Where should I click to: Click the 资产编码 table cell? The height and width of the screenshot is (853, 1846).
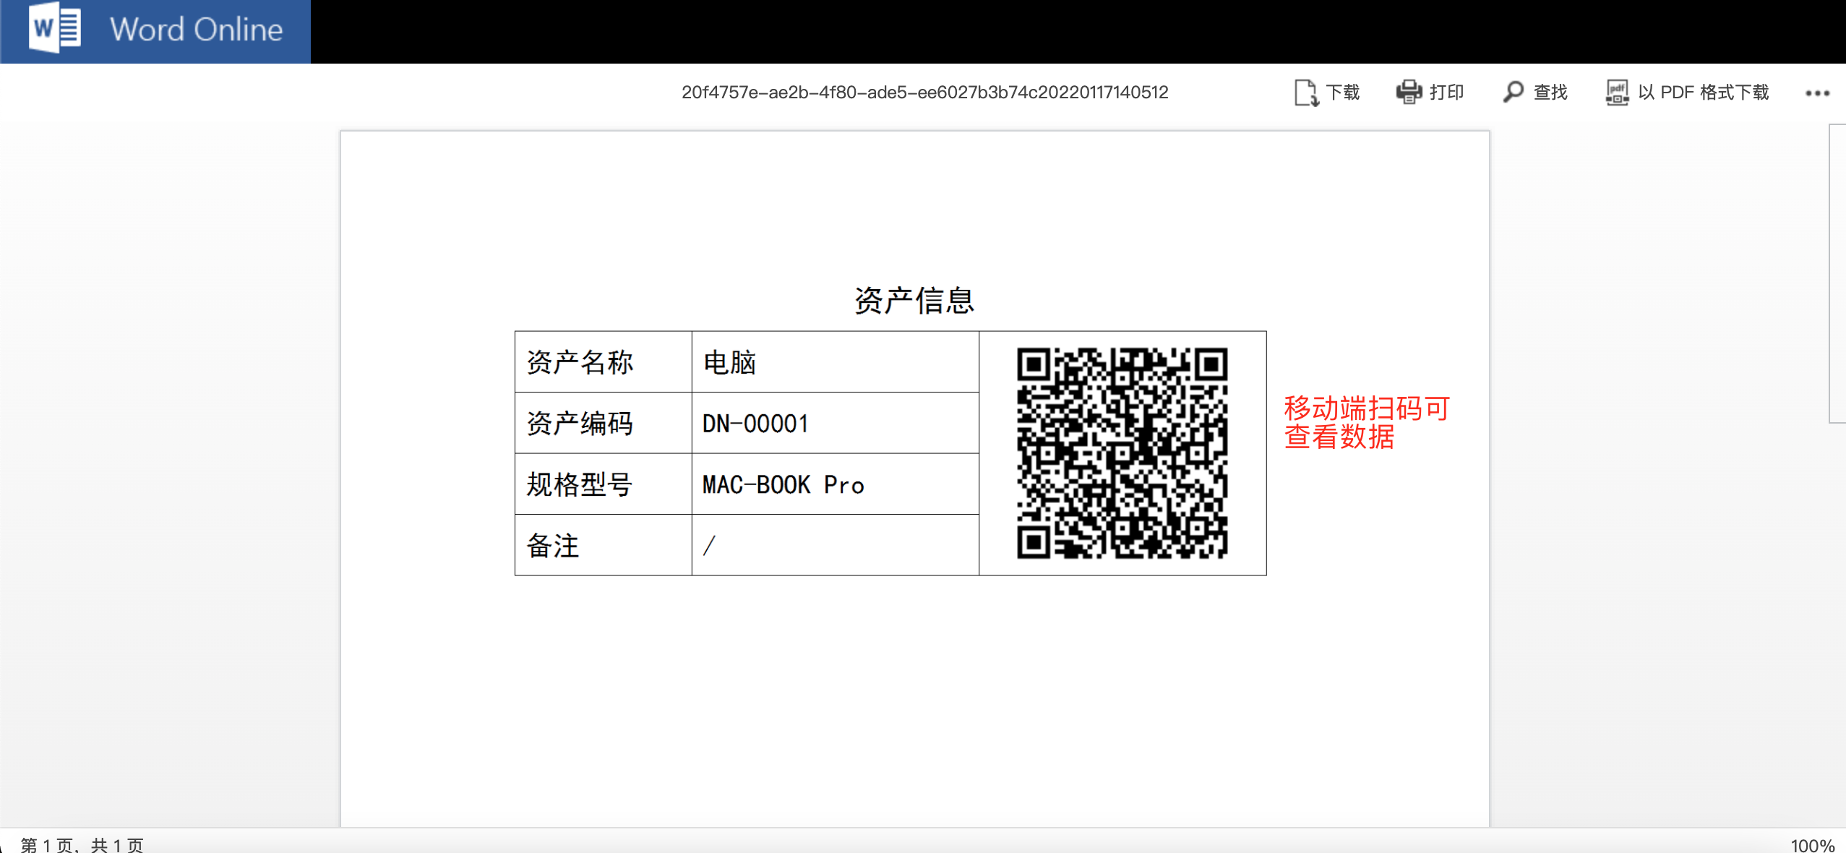(604, 423)
